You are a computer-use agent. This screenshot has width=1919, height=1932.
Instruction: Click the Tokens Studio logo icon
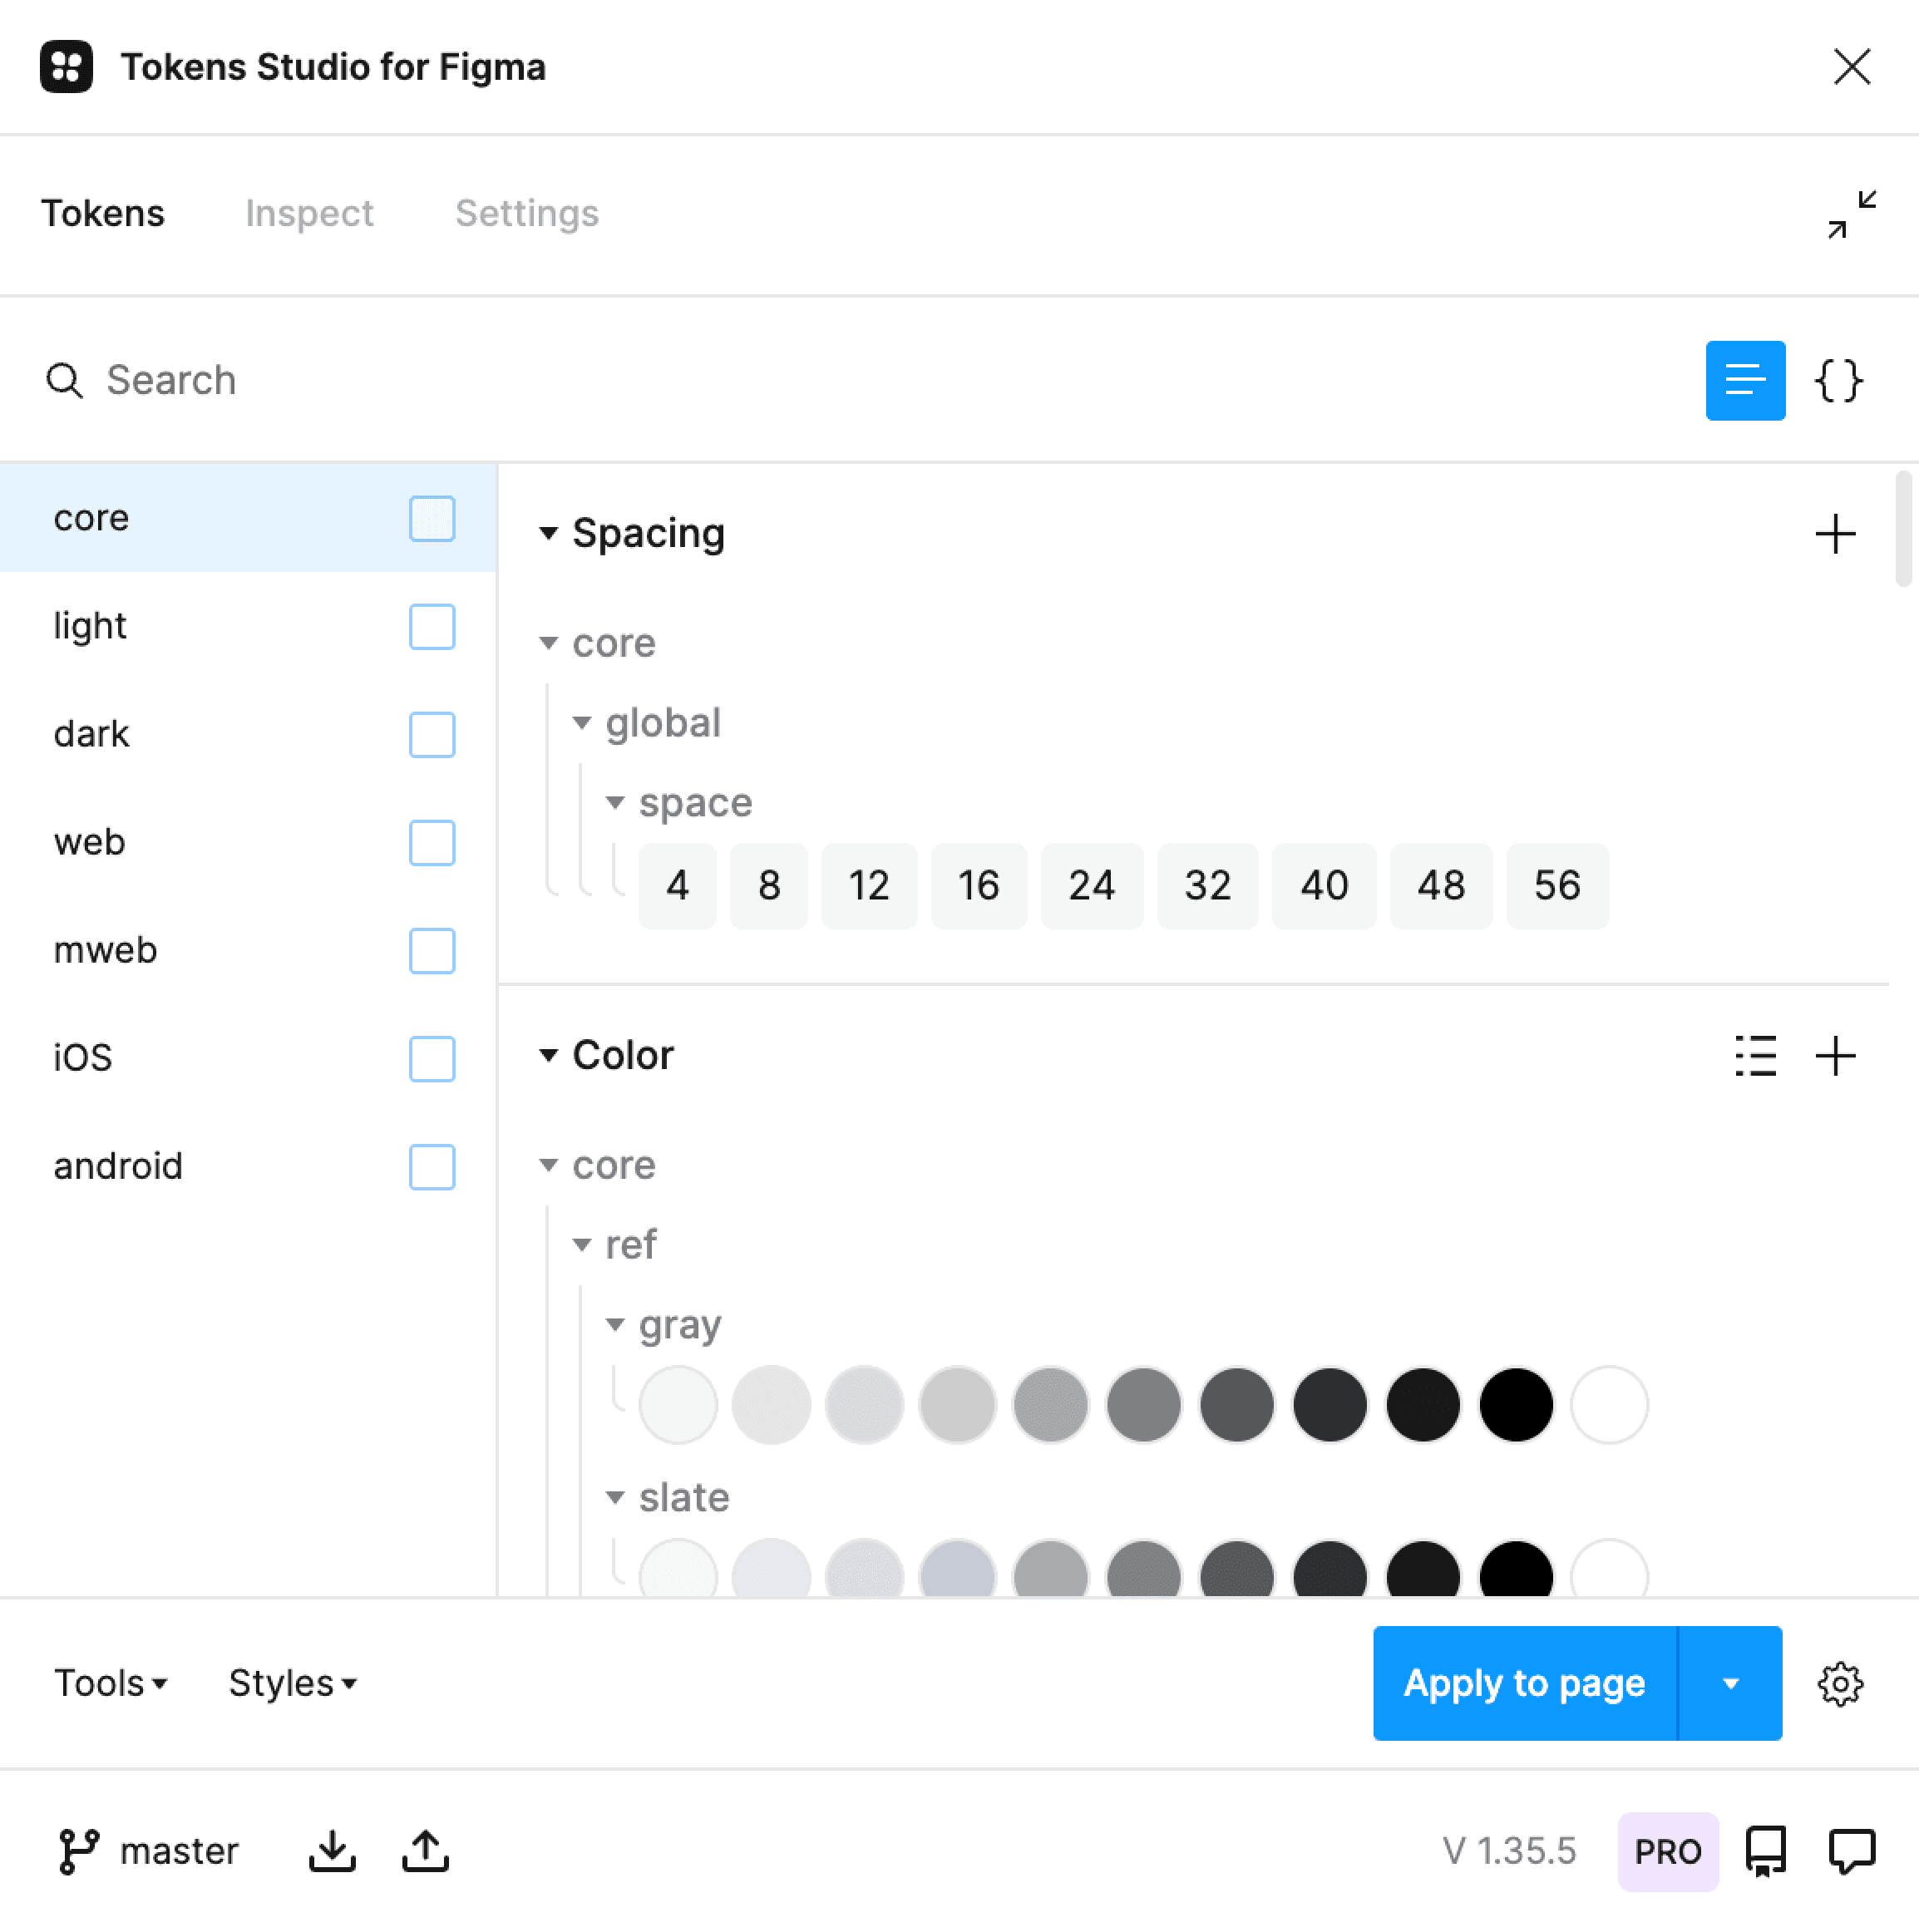click(66, 67)
